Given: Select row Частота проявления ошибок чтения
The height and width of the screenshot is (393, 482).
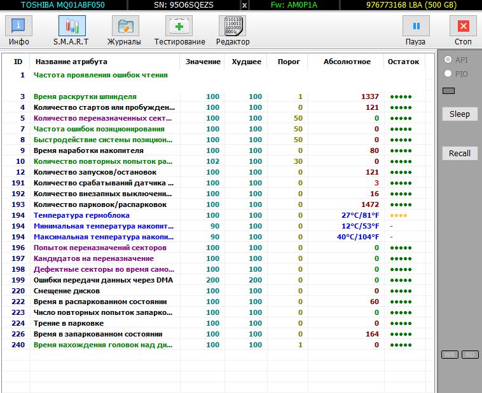Looking at the screenshot, I should tap(214, 75).
